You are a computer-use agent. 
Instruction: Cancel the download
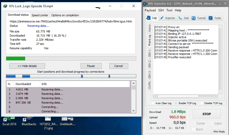pos(119,66)
